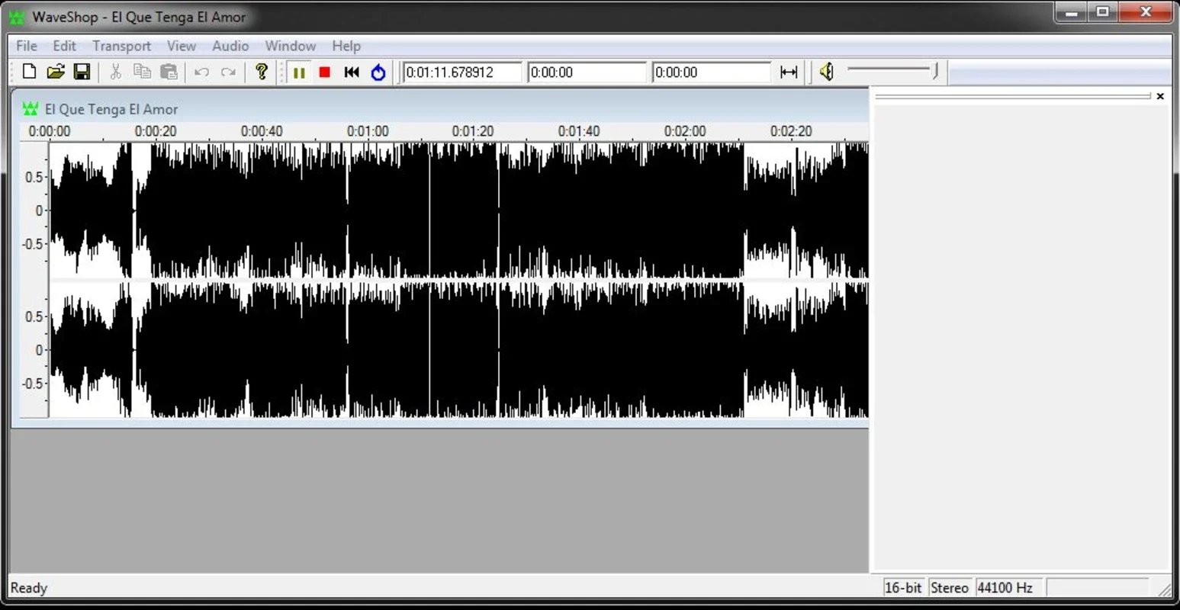This screenshot has width=1180, height=610.
Task: Click the 0:00:40 ruler mark
Action: 262,131
